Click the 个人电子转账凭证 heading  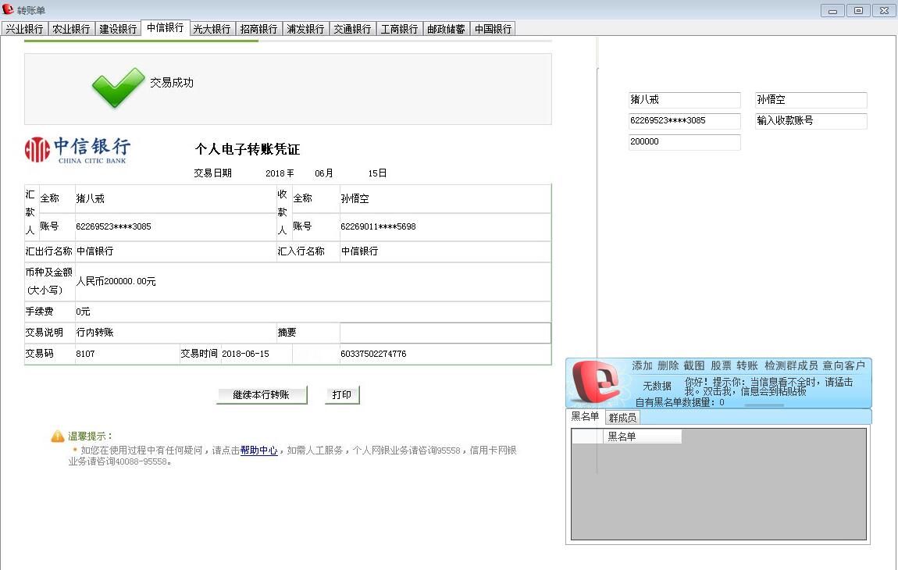[248, 149]
